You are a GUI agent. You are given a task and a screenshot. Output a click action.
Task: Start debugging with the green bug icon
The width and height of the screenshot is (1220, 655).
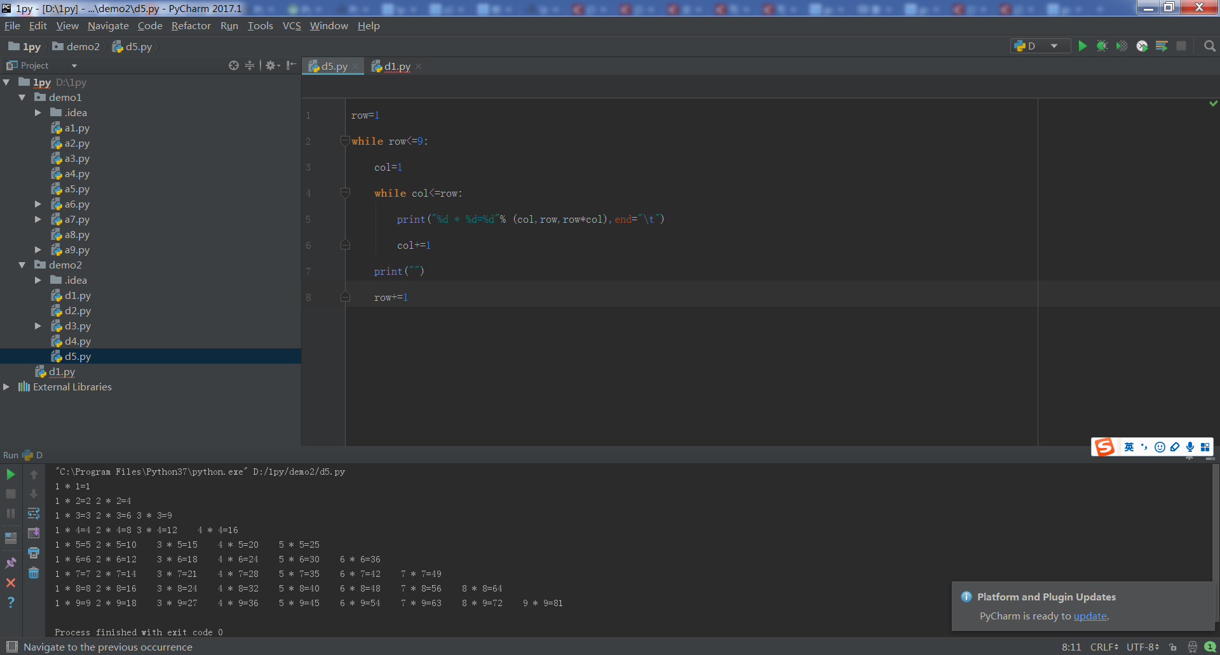[1102, 46]
